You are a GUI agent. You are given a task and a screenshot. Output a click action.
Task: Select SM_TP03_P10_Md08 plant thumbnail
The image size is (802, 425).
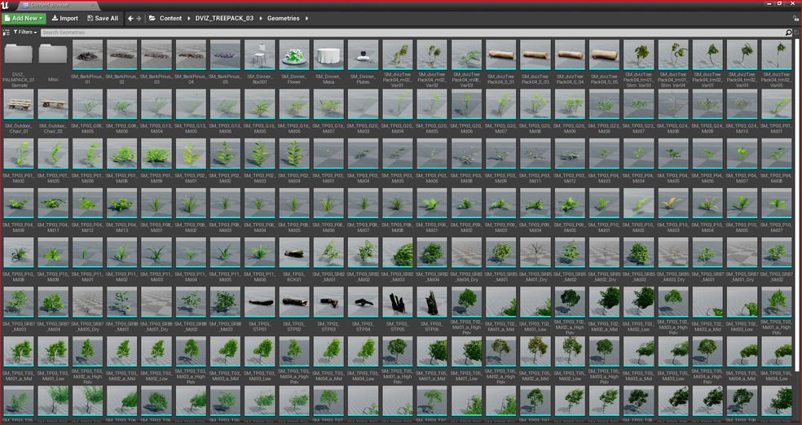click(x=19, y=252)
